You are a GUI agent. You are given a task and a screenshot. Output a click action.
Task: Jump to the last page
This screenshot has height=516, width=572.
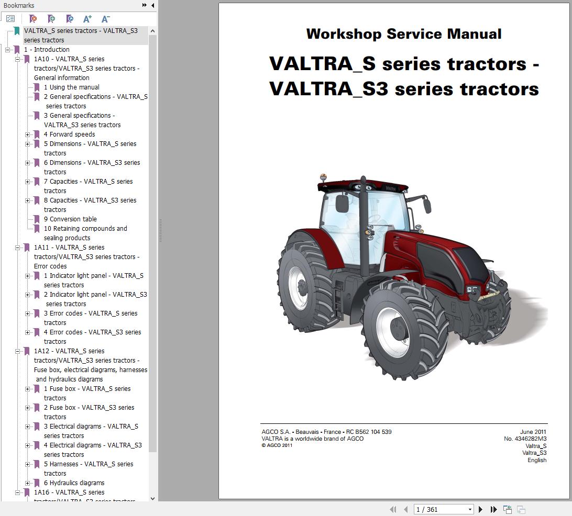(x=493, y=509)
